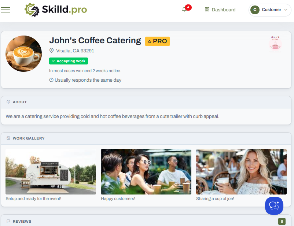This screenshot has width=294, height=226.
Task: Click the latte profile photo
Action: click(23, 53)
